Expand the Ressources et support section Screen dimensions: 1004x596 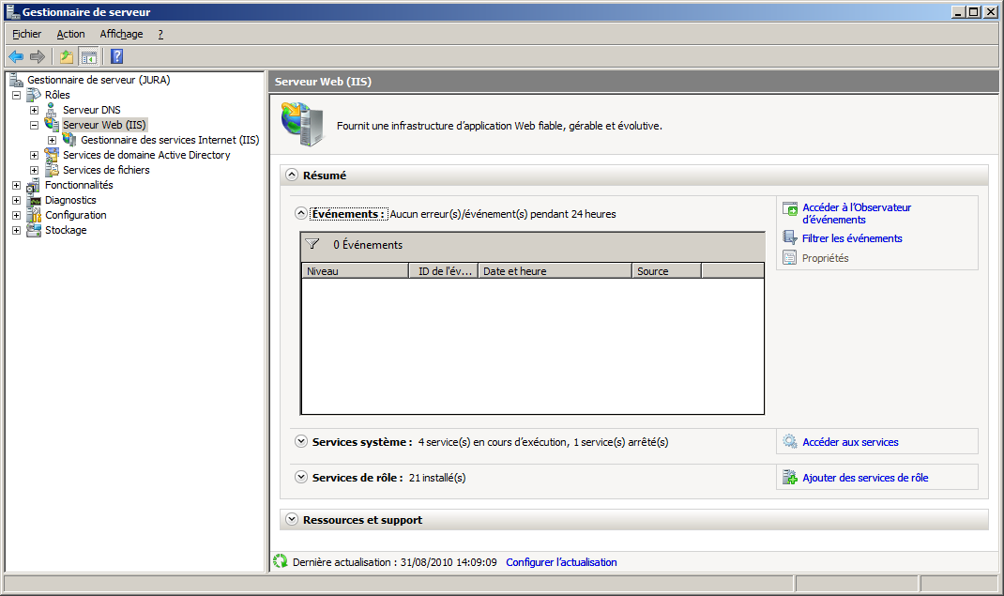pos(292,519)
